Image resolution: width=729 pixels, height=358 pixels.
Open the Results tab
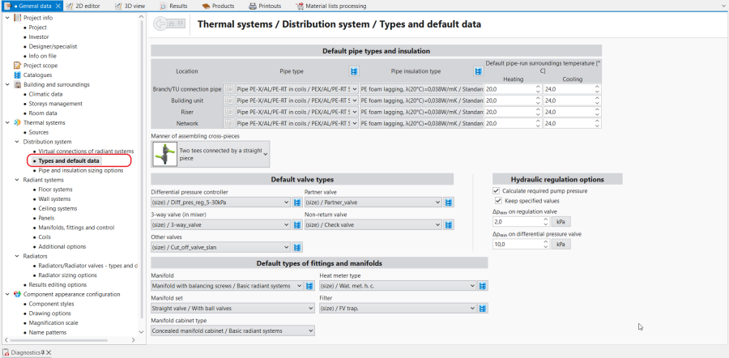coord(173,6)
